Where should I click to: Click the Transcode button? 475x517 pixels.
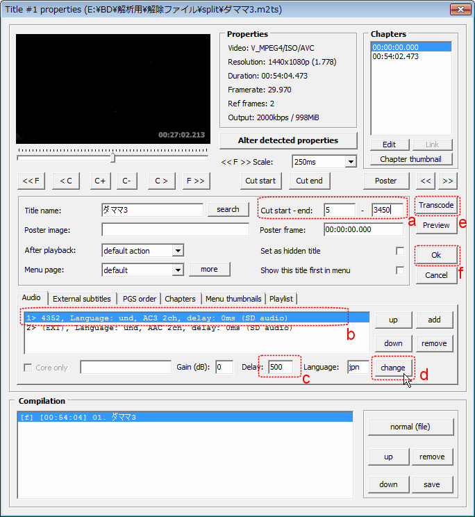[x=436, y=205]
